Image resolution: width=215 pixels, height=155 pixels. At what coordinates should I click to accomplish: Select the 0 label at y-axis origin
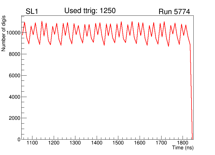coord(19,139)
